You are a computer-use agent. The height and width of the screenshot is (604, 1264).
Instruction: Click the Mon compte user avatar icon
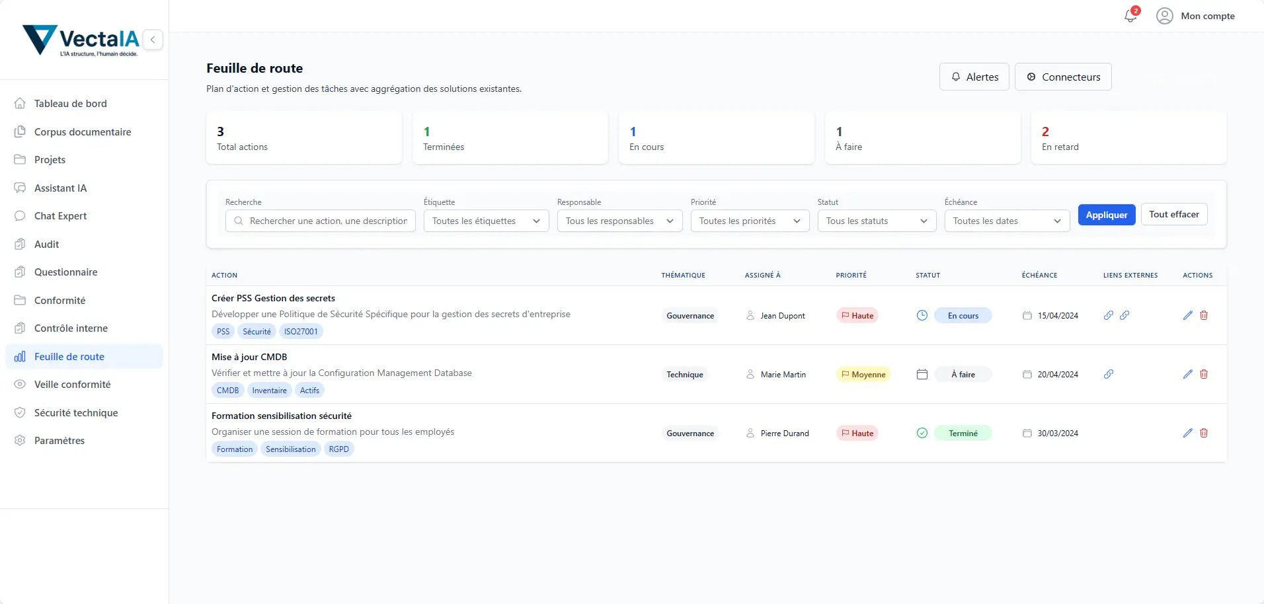click(x=1164, y=16)
